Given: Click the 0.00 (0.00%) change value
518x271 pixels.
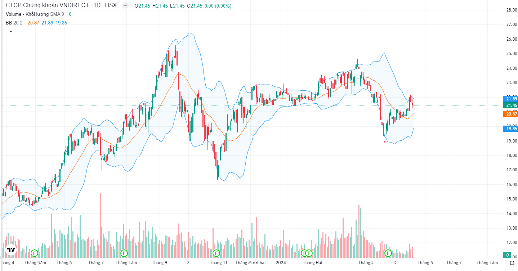Looking at the screenshot, I should tap(217, 6).
